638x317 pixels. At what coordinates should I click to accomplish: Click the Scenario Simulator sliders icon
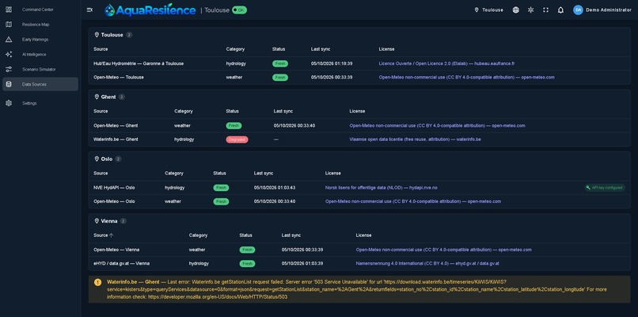tap(9, 69)
